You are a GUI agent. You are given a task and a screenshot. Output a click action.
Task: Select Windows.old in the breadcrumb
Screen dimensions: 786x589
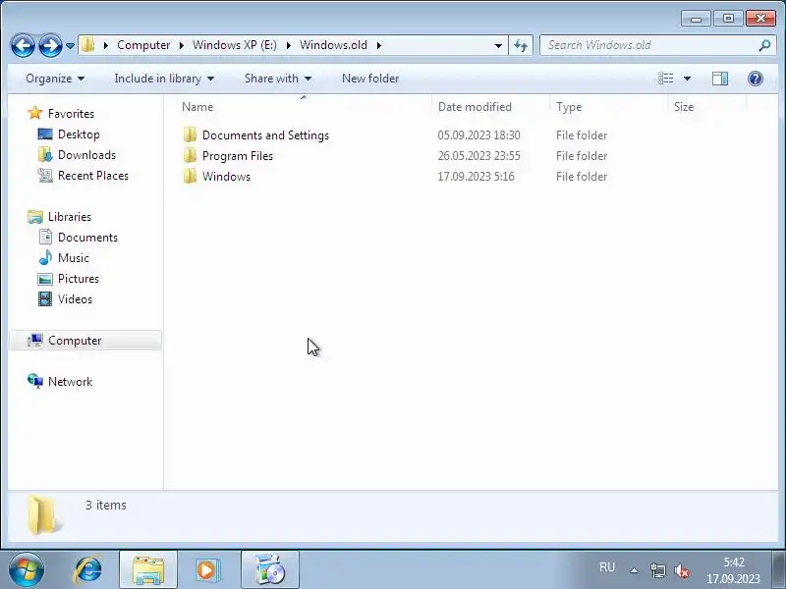(333, 45)
